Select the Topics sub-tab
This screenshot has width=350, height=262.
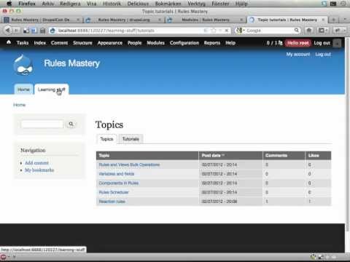click(x=106, y=139)
